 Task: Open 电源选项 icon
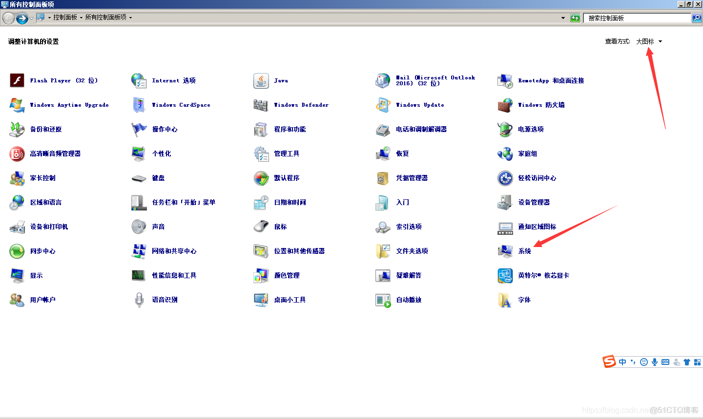pos(505,129)
